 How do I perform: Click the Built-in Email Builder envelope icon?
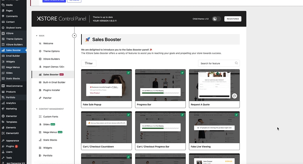click(x=40, y=82)
